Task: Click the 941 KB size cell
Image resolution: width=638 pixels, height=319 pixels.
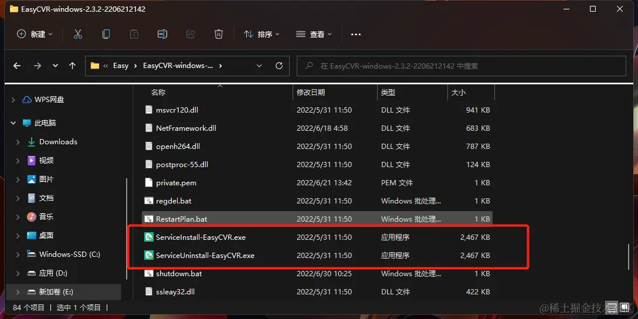Action: 478,110
